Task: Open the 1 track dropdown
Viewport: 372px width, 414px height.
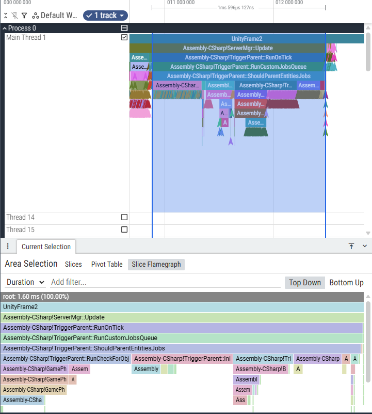Action: pos(105,16)
